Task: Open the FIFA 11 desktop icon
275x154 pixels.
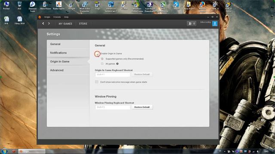Action: [x=215, y=6]
